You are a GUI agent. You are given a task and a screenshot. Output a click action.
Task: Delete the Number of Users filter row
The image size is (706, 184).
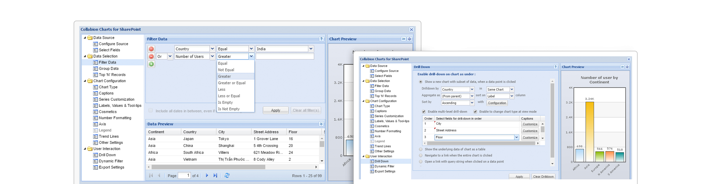click(x=151, y=57)
